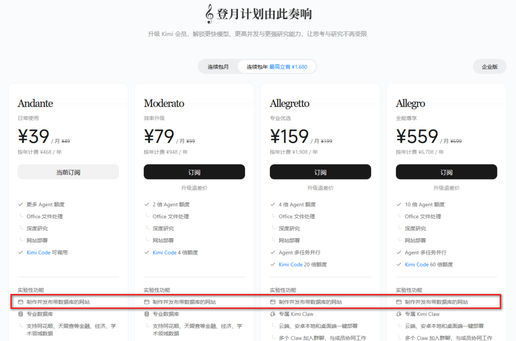516x341 pixels.
Task: Click the database icon beside Moderato 专业数据库
Action: tap(147, 314)
